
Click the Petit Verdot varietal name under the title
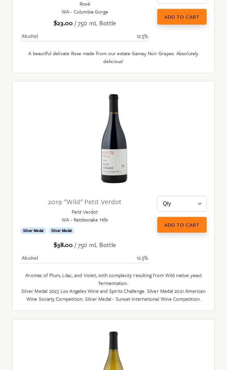pyautogui.click(x=85, y=212)
